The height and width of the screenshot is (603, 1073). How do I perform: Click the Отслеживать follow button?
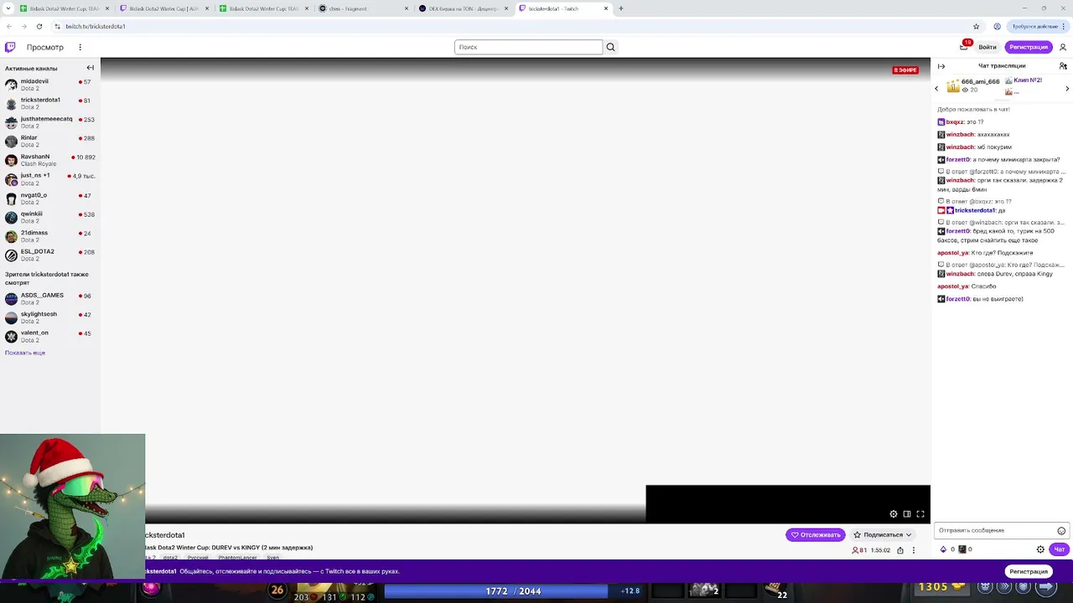(816, 534)
